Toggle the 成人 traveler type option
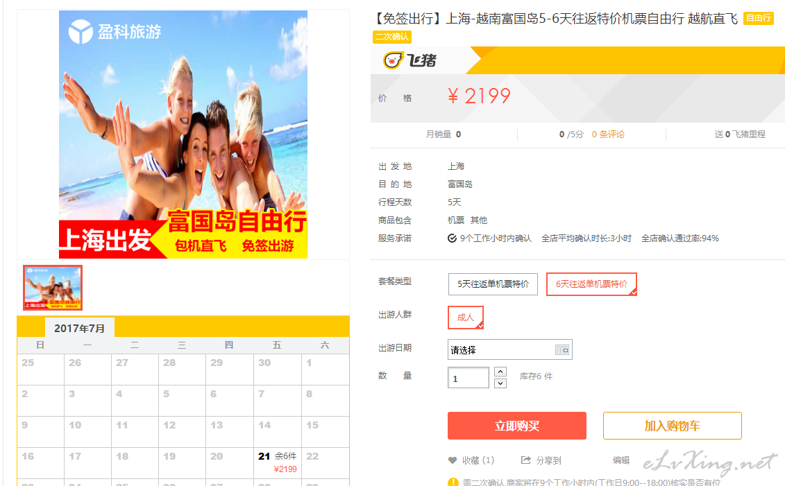This screenshot has width=785, height=486. coord(466,318)
